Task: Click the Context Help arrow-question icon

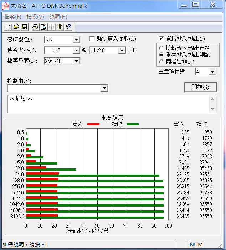Action: point(68,27)
